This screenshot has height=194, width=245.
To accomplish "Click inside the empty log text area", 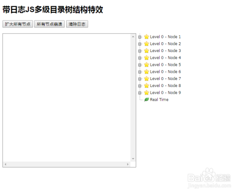I will (67, 98).
